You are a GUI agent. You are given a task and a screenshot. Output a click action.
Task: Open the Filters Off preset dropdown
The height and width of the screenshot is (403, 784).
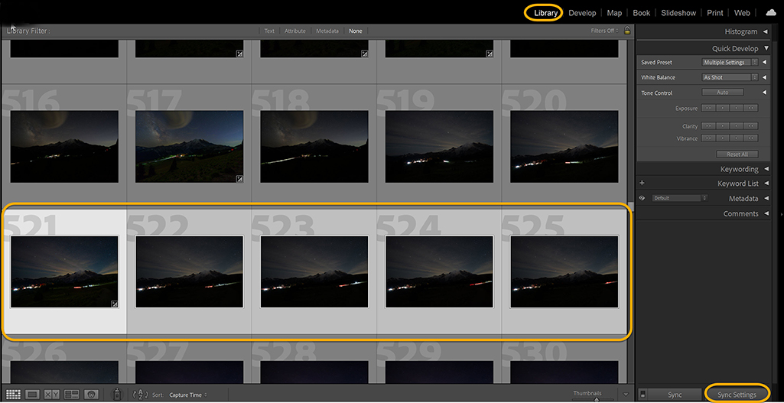tap(604, 31)
